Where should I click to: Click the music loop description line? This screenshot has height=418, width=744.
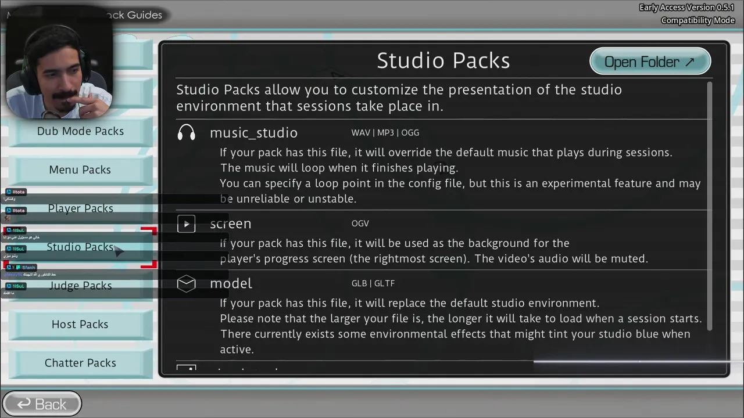point(339,168)
